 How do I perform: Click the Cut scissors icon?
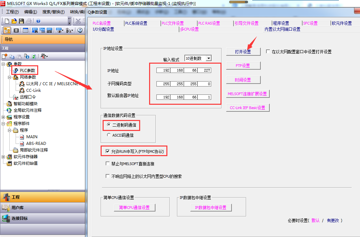(x=78, y=21)
